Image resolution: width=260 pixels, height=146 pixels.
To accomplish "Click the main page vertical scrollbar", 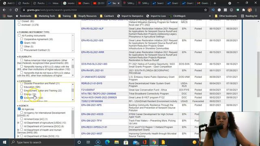I will click(258, 75).
